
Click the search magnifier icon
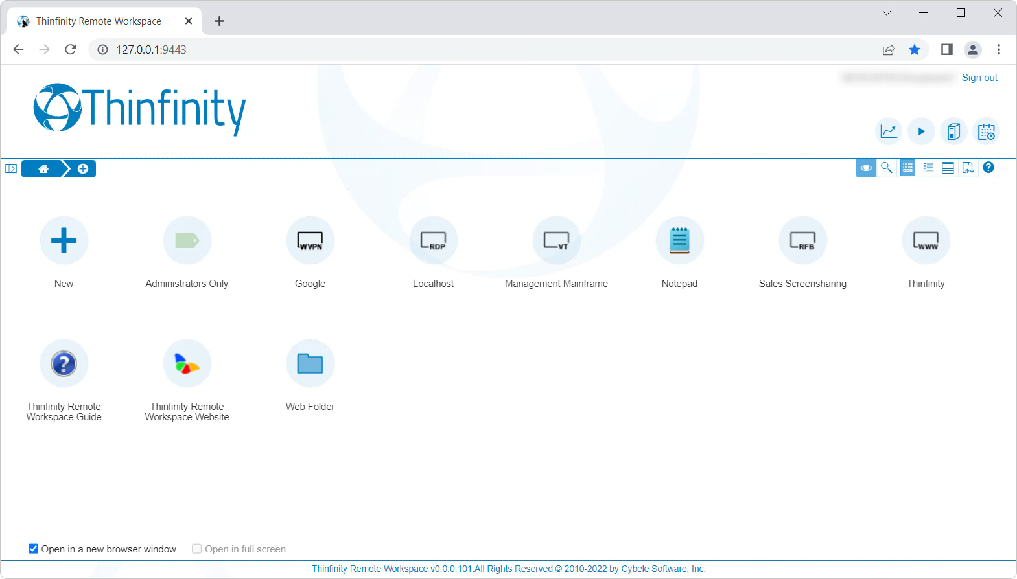pos(886,168)
